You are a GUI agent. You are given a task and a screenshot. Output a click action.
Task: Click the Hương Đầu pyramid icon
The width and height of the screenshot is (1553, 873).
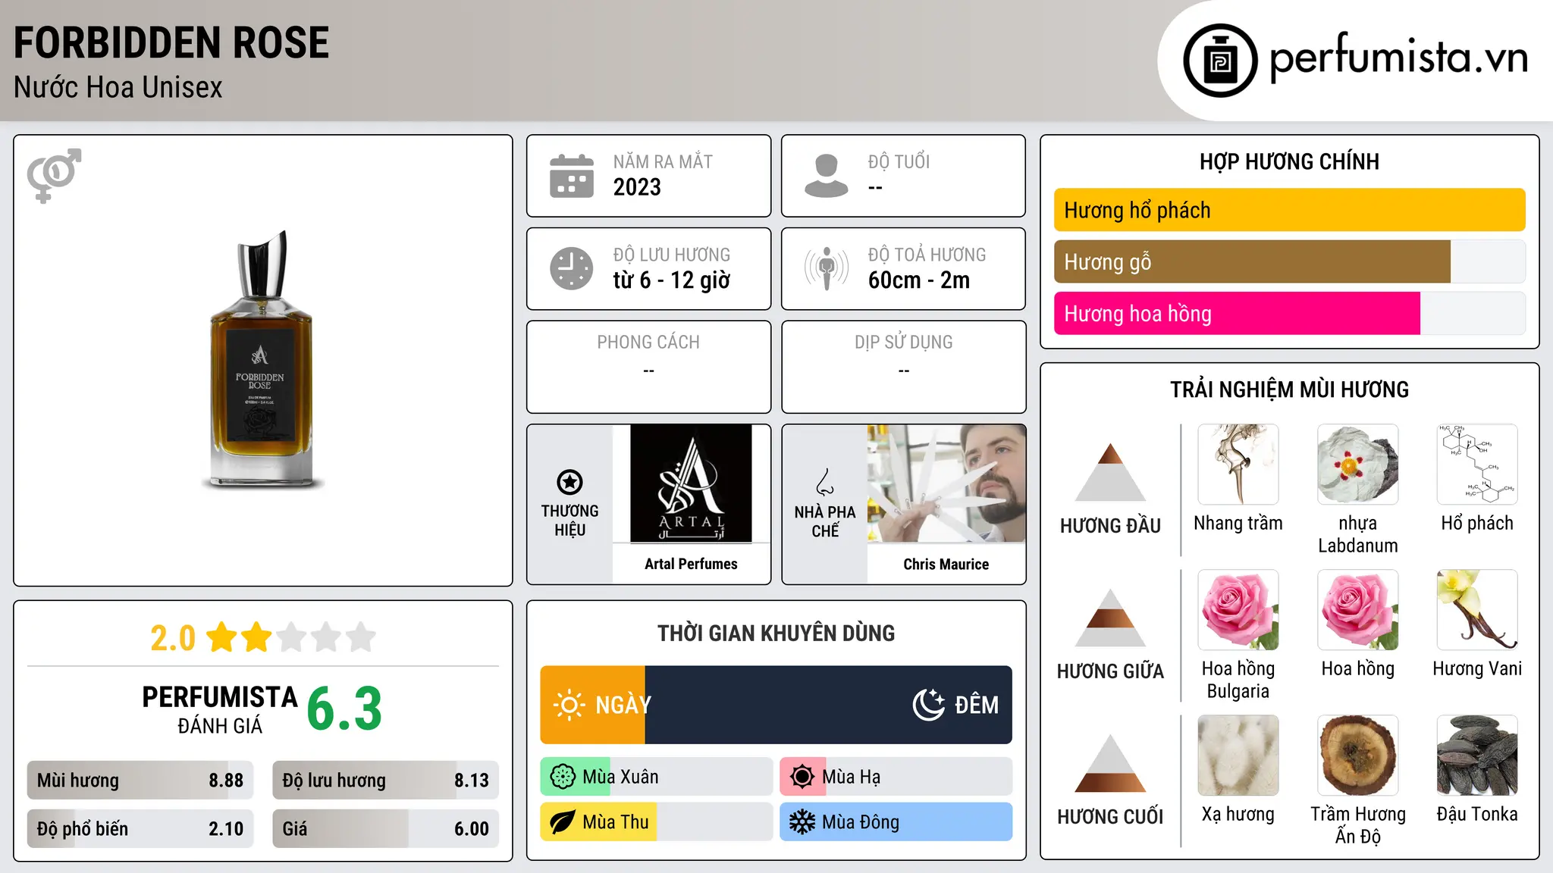coord(1111,472)
